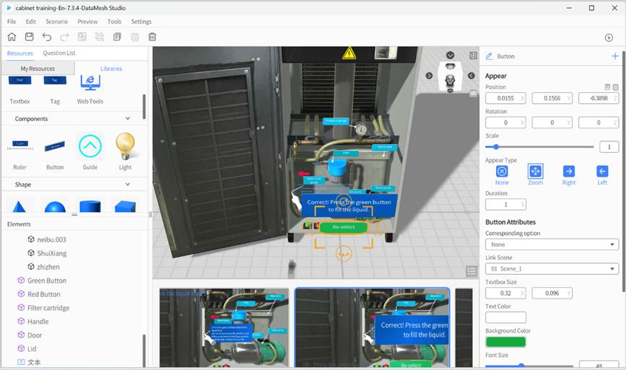The image size is (626, 370).
Task: Choose the Zoom appear type
Action: click(x=535, y=172)
